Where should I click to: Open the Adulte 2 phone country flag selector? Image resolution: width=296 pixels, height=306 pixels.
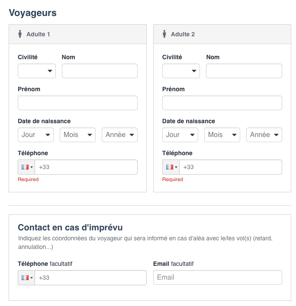[171, 167]
